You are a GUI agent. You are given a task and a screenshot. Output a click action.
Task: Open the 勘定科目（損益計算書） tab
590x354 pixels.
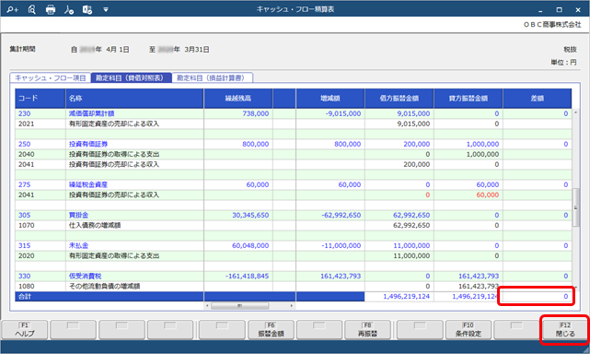pos(213,77)
